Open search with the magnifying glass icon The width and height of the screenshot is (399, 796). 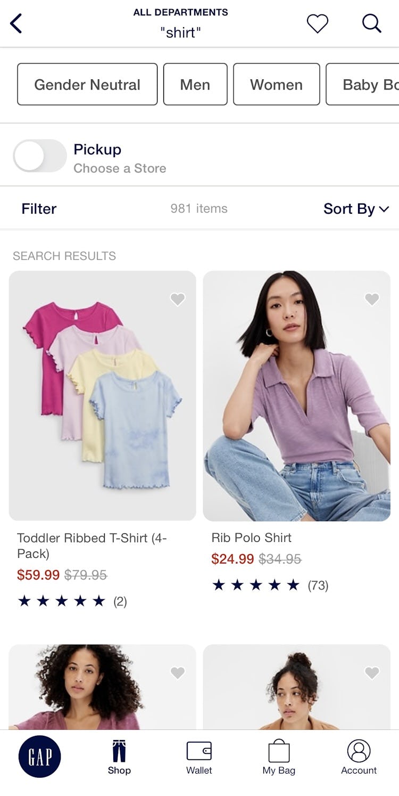[371, 23]
